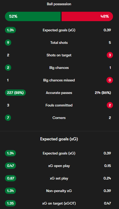Click the green 2 Big chances badge
Image resolution: width=119 pixels, height=209 pixels.
(8, 68)
